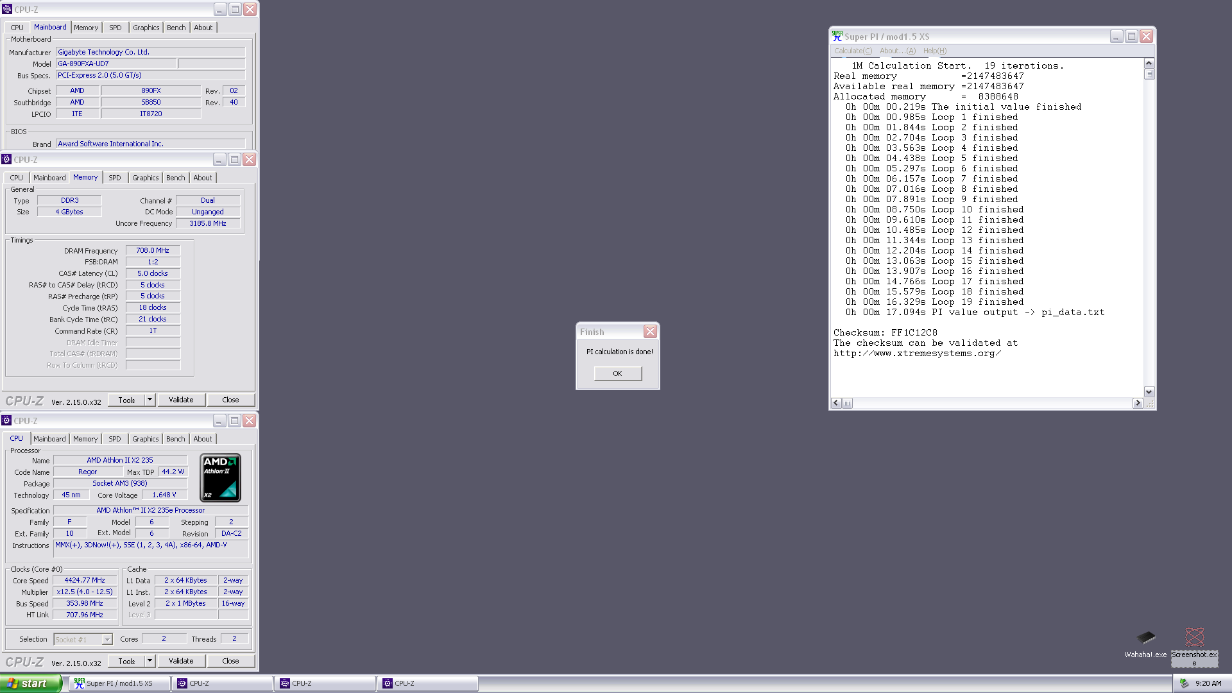
Task: Click the top CPU-Z Mainboard window title icon
Action: point(7,9)
